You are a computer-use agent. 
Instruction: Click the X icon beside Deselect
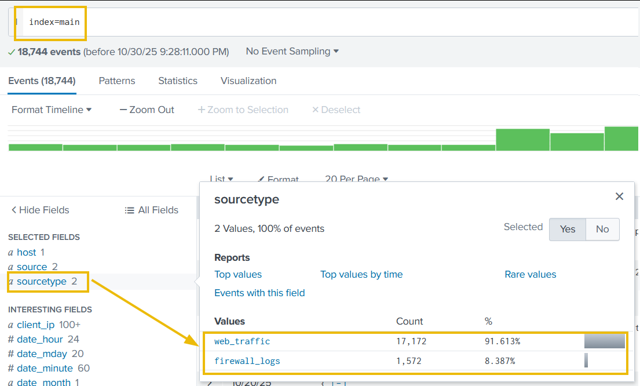coord(316,110)
